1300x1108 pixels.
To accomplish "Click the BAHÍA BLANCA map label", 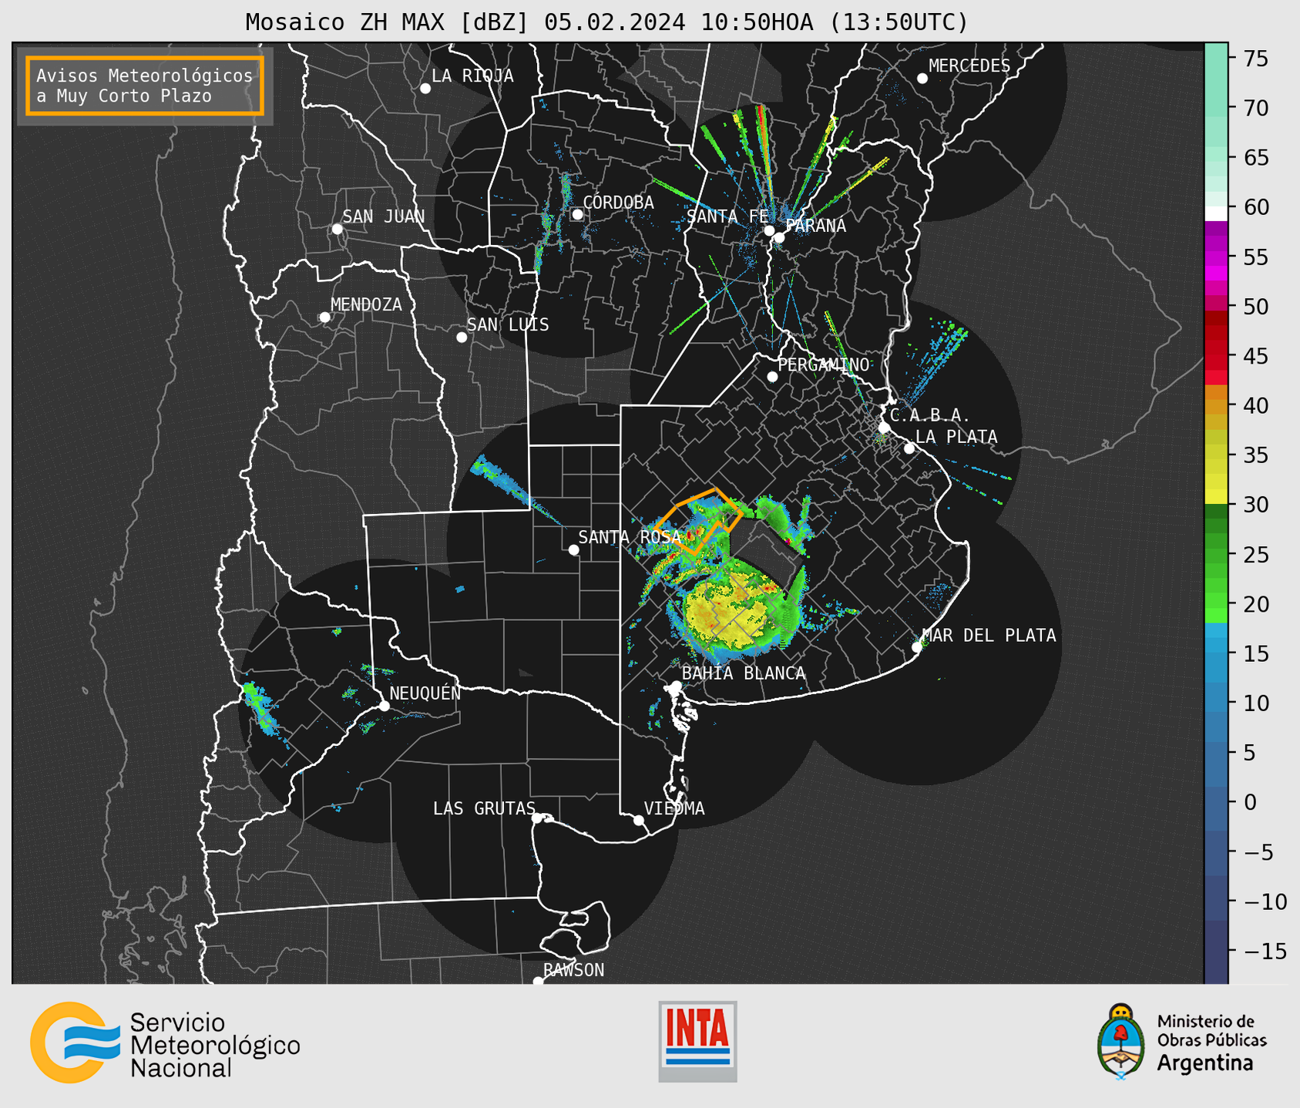I will pos(744,673).
